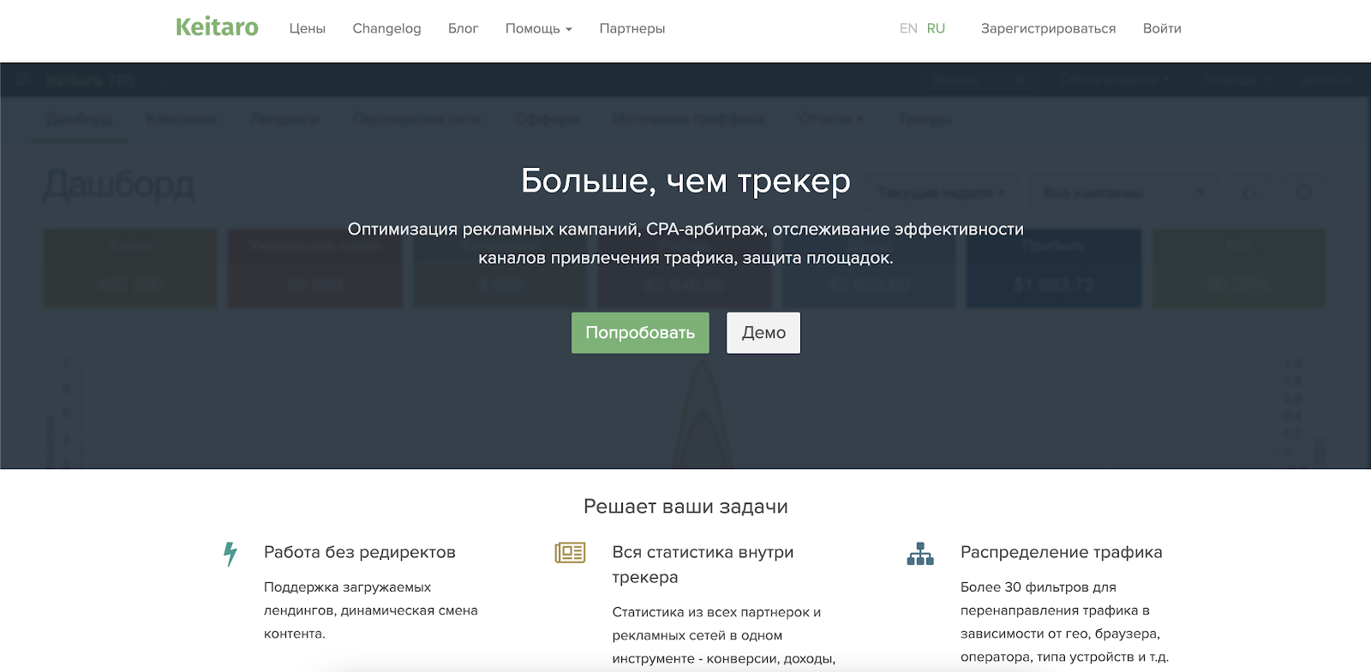Select the RU language option

tap(936, 28)
